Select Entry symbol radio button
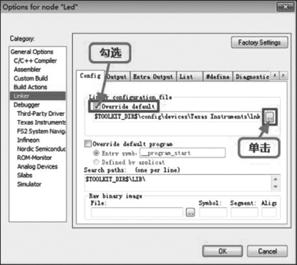The width and height of the screenshot is (297, 265). [x=96, y=153]
